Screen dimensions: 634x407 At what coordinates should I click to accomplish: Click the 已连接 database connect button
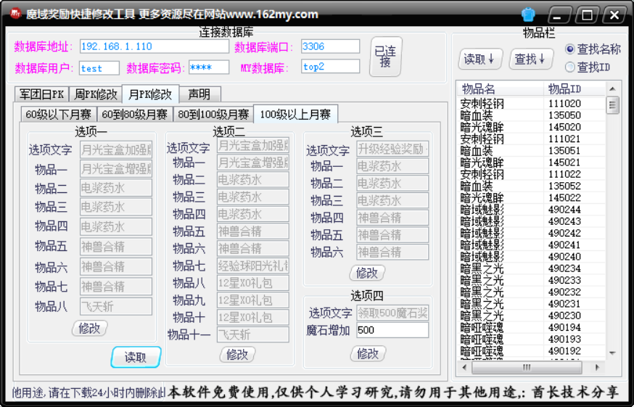point(385,57)
